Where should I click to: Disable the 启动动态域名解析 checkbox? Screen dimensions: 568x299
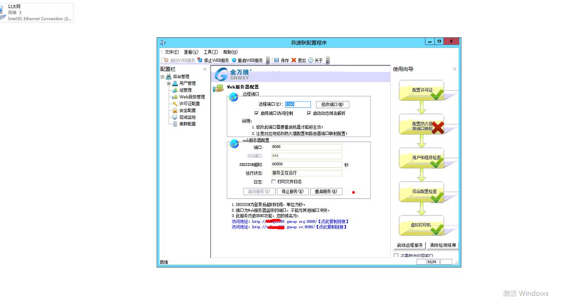click(x=309, y=113)
